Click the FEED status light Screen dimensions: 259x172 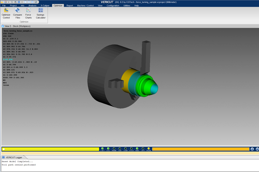137,149
